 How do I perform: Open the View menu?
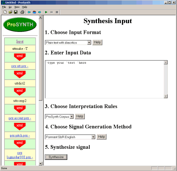click(x=17, y=7)
